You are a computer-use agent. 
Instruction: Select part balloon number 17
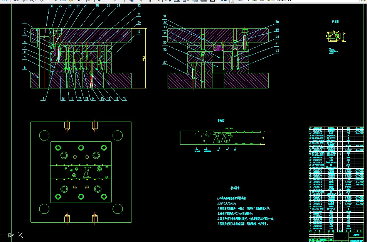click(x=117, y=99)
